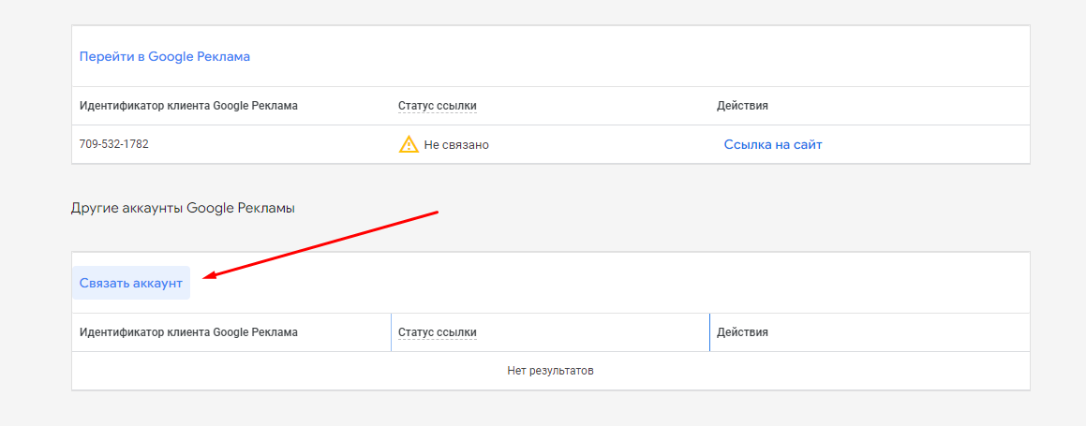The width and height of the screenshot is (1086, 426).
Task: Follow the Ссылка на сайт link
Action: [x=773, y=144]
